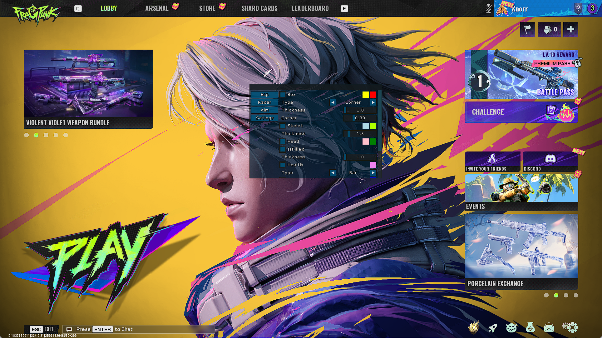Click the Q key hint icon
Image resolution: width=602 pixels, height=338 pixels.
coord(78,8)
